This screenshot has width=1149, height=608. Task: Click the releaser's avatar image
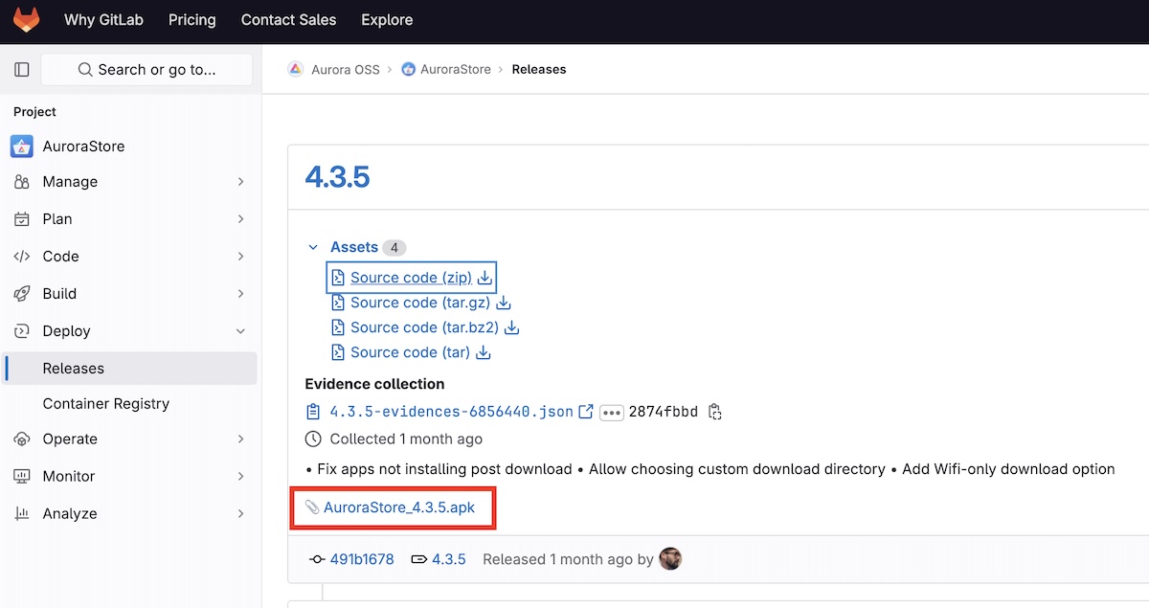(x=670, y=559)
